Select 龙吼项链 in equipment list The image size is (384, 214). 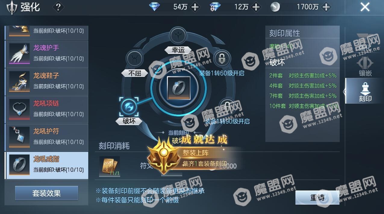(47, 110)
